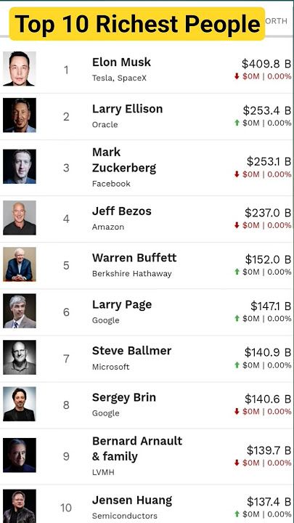Open Elon Musk's profile photo

tap(20, 69)
